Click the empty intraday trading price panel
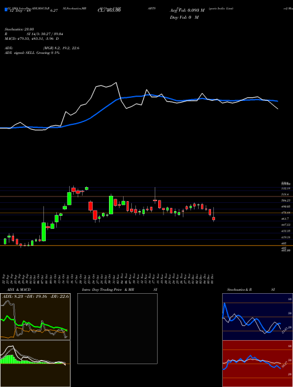293x387 pixels. pos(117,328)
